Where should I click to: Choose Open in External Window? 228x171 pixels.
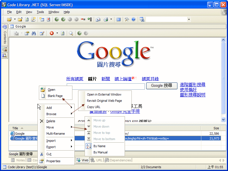pos(105,94)
